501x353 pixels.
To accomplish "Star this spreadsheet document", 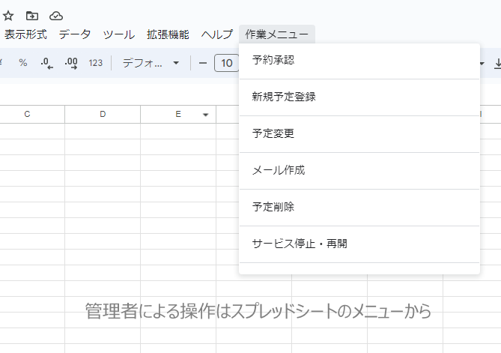I will [x=8, y=16].
